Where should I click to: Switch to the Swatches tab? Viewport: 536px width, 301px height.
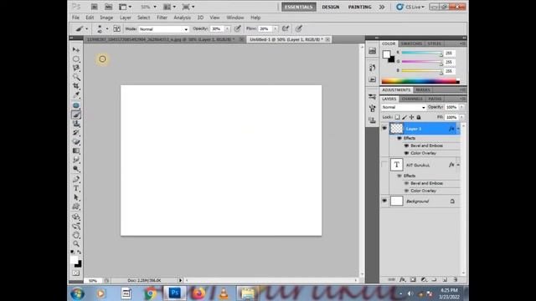(411, 43)
